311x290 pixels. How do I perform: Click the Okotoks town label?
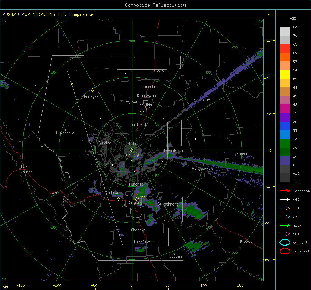click(x=138, y=230)
